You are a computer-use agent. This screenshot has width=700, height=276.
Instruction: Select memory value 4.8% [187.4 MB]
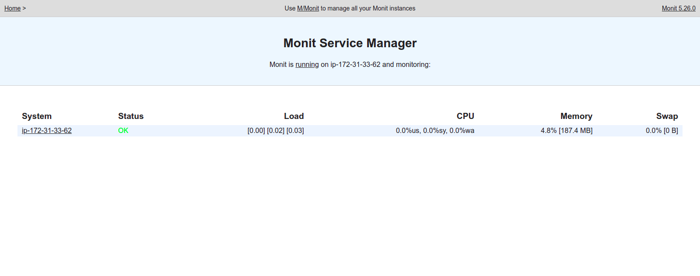(567, 130)
